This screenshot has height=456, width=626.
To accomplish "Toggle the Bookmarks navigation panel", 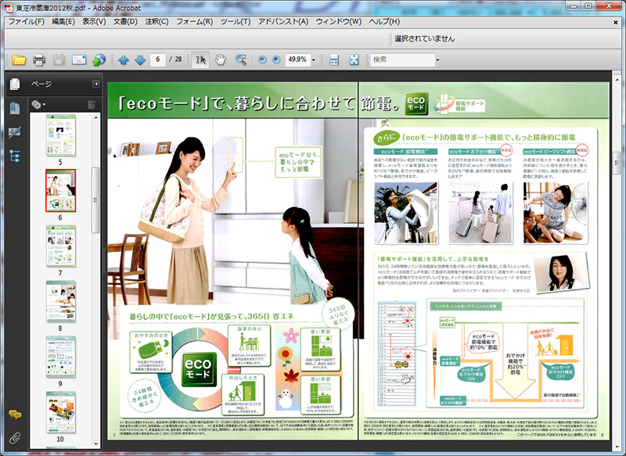I will 14,109.
